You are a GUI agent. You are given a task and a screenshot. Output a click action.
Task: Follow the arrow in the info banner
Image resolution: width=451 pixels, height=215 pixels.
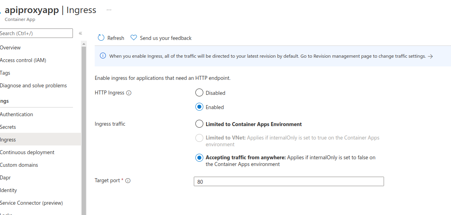pos(430,57)
